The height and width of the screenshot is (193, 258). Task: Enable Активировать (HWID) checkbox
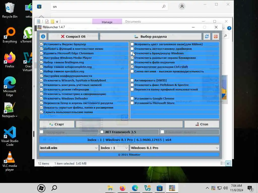(132, 80)
